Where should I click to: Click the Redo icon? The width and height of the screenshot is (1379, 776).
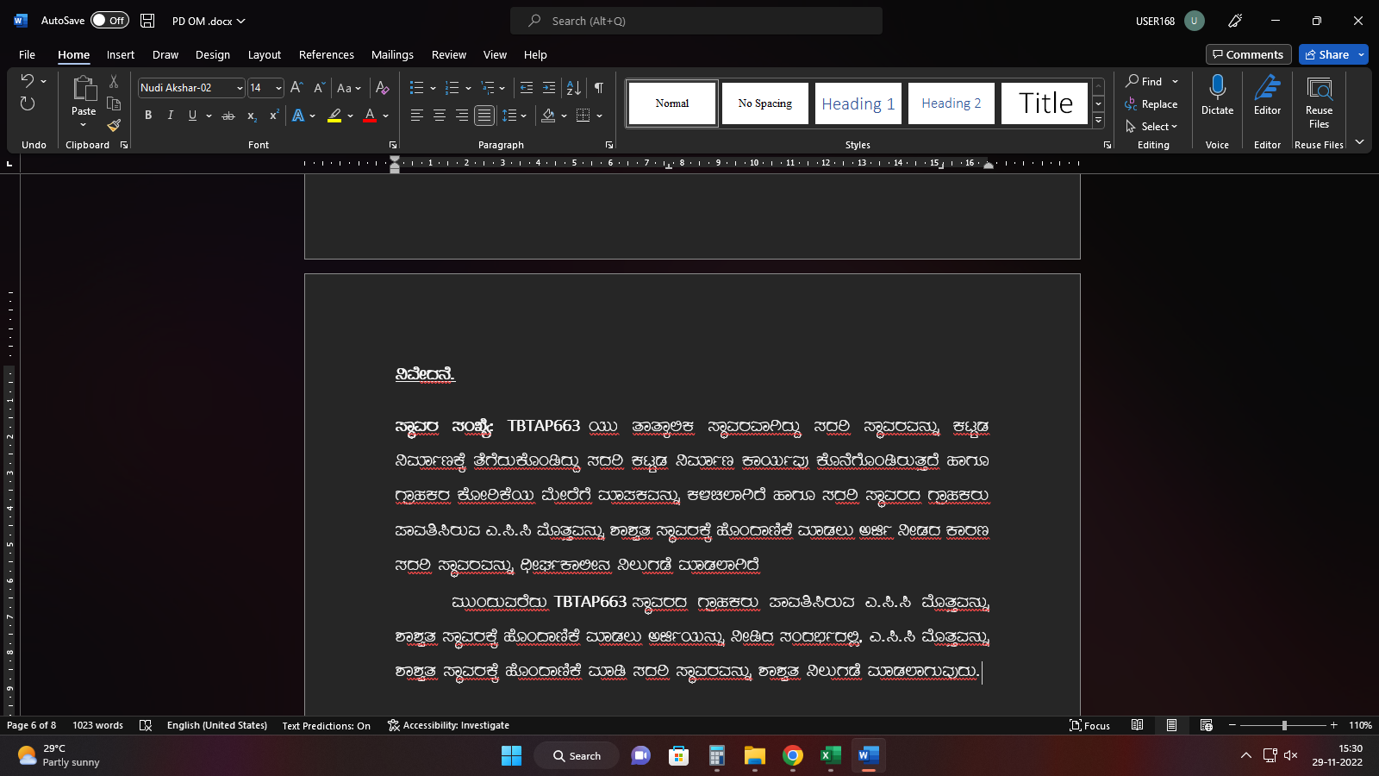click(x=28, y=104)
